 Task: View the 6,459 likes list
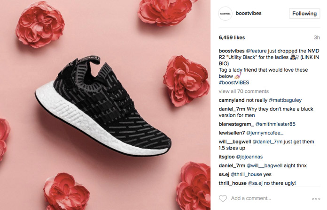pyautogui.click(x=232, y=37)
